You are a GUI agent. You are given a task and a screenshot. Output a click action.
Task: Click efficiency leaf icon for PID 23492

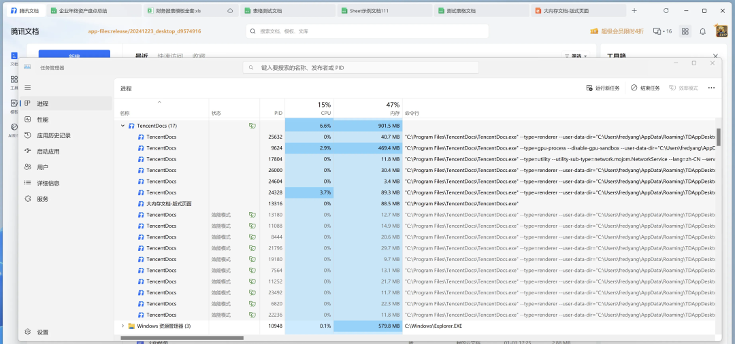click(252, 292)
